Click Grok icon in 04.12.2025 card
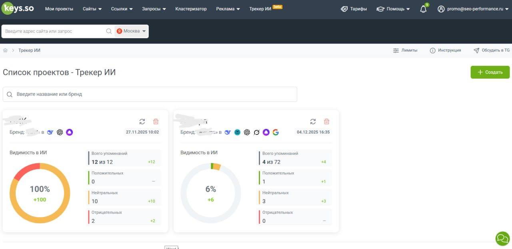The image size is (512, 249). [256, 132]
